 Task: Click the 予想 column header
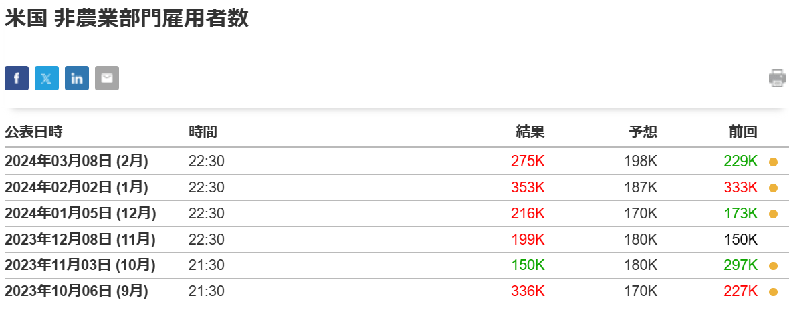coord(643,132)
